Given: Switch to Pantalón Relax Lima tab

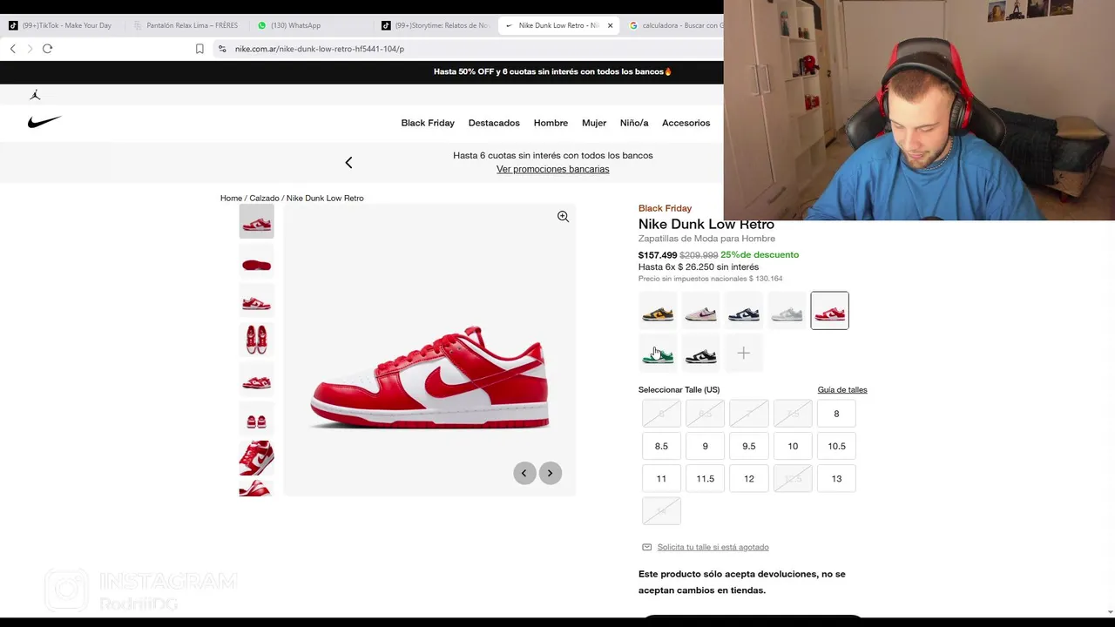Looking at the screenshot, I should tap(186, 25).
